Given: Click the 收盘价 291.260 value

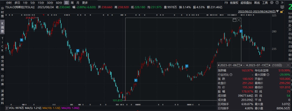Looking at the screenshot, I should [x=248, y=83].
